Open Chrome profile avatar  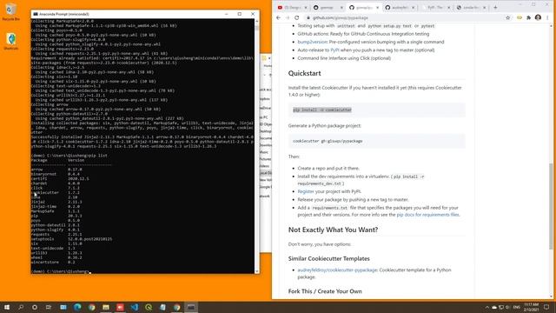(x=538, y=17)
